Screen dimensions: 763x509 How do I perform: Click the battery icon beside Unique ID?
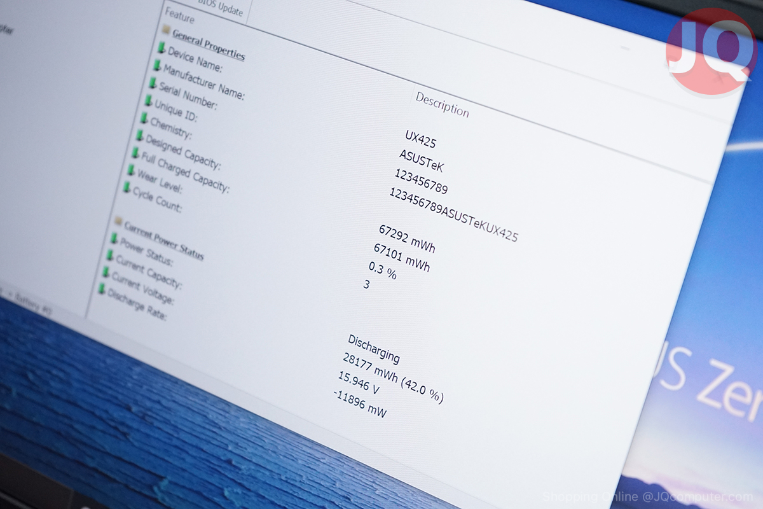148,101
